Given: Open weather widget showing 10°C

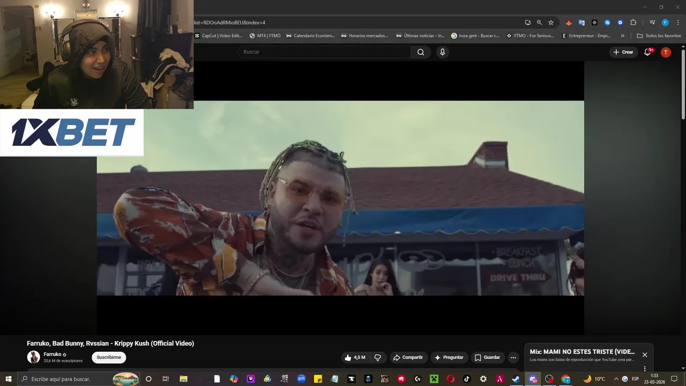Looking at the screenshot, I should click(594, 379).
